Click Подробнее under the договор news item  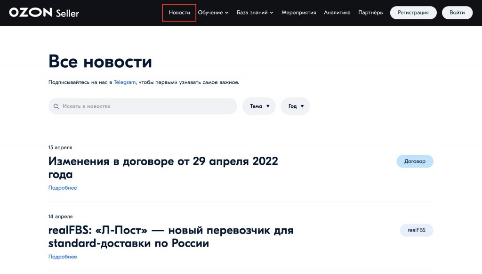pyautogui.click(x=63, y=187)
